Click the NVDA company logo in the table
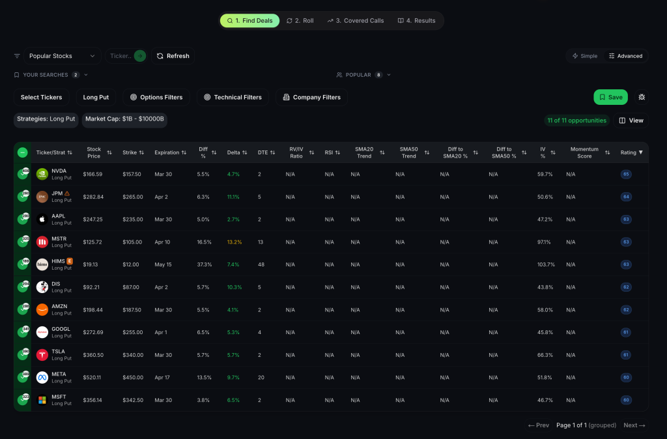The height and width of the screenshot is (439, 667). tap(41, 174)
